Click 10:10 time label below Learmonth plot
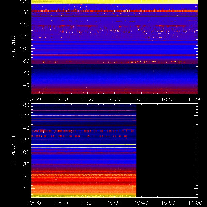Image resolution: width=207 pixels, height=207 pixels. tap(61, 203)
